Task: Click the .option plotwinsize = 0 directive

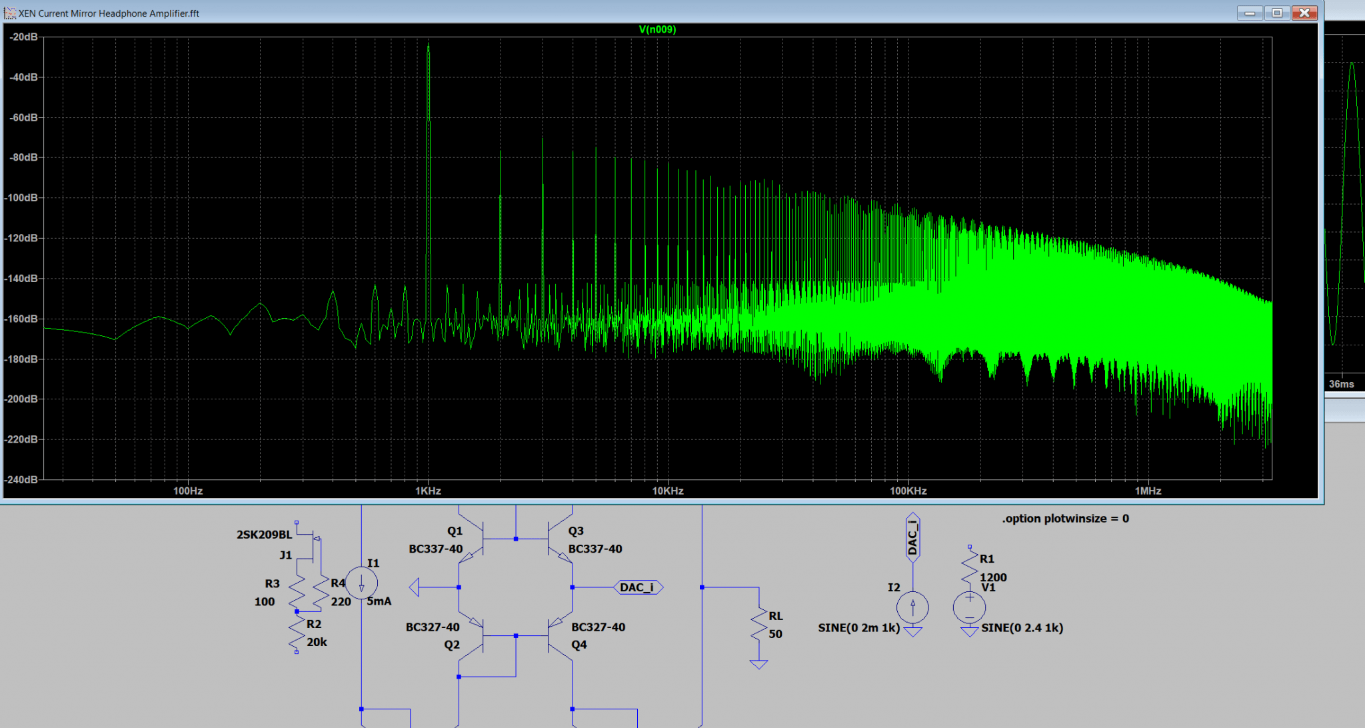Action: 1065,519
